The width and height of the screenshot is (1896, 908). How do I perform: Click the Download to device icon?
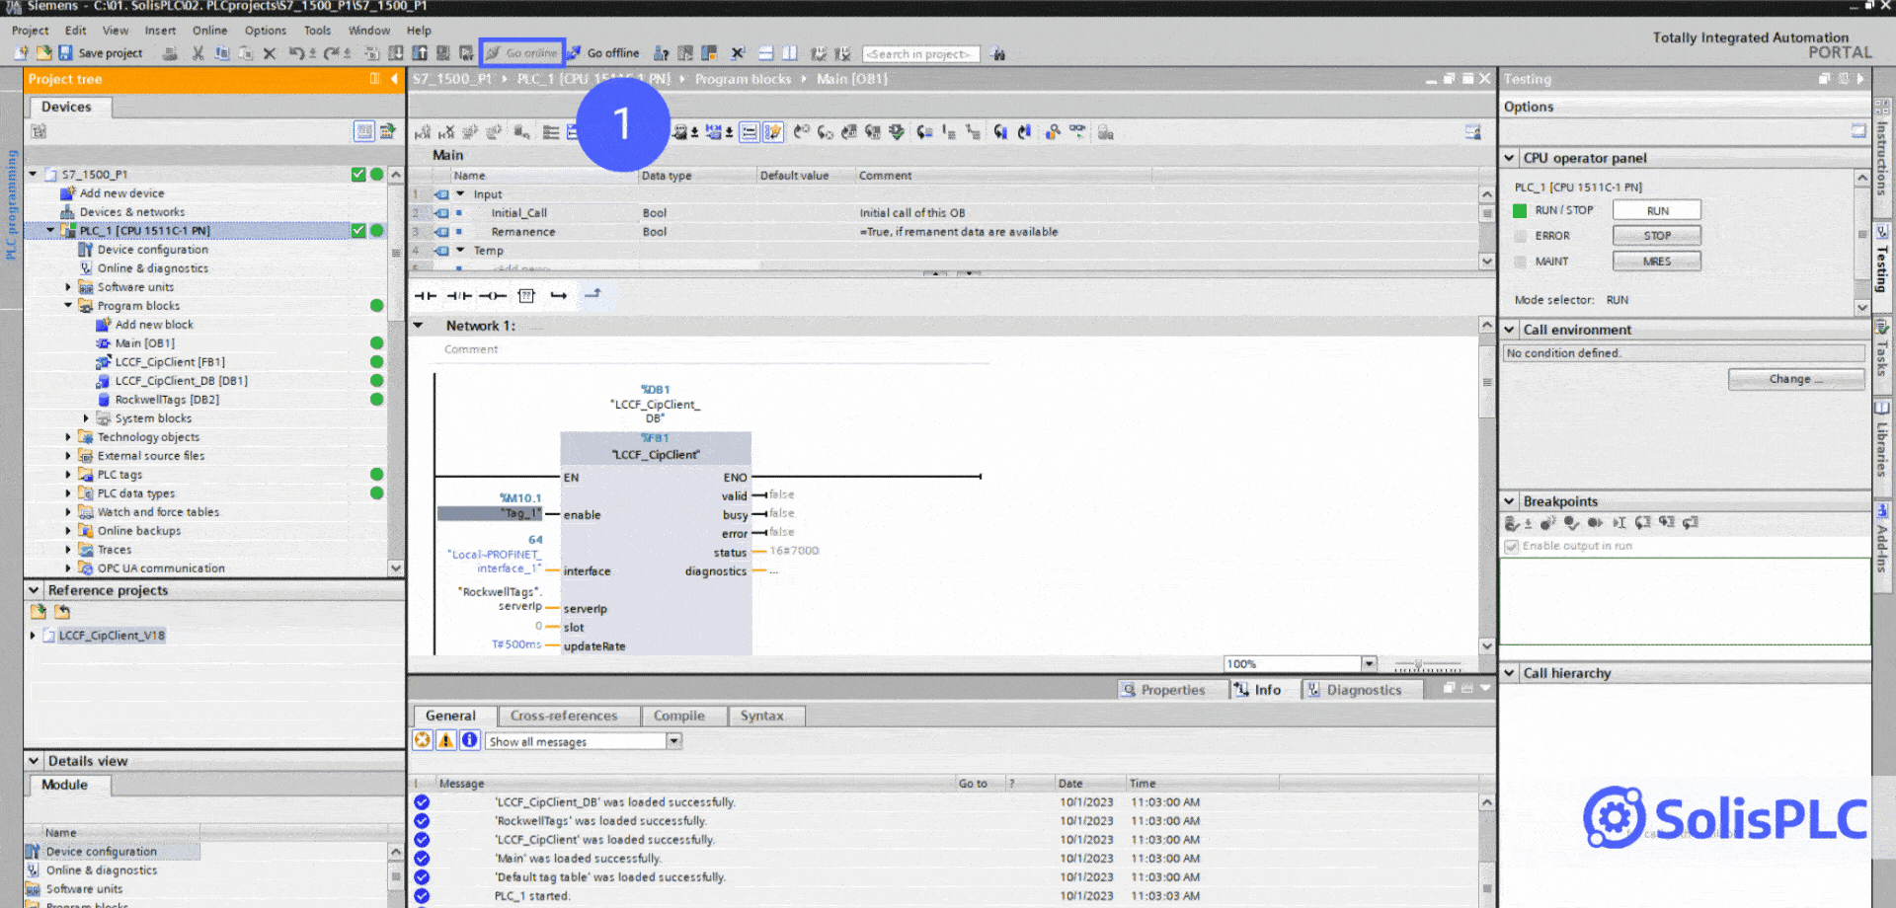click(x=395, y=52)
